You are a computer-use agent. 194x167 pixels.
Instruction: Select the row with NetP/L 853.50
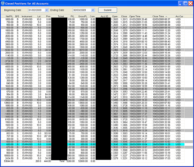click(93, 133)
